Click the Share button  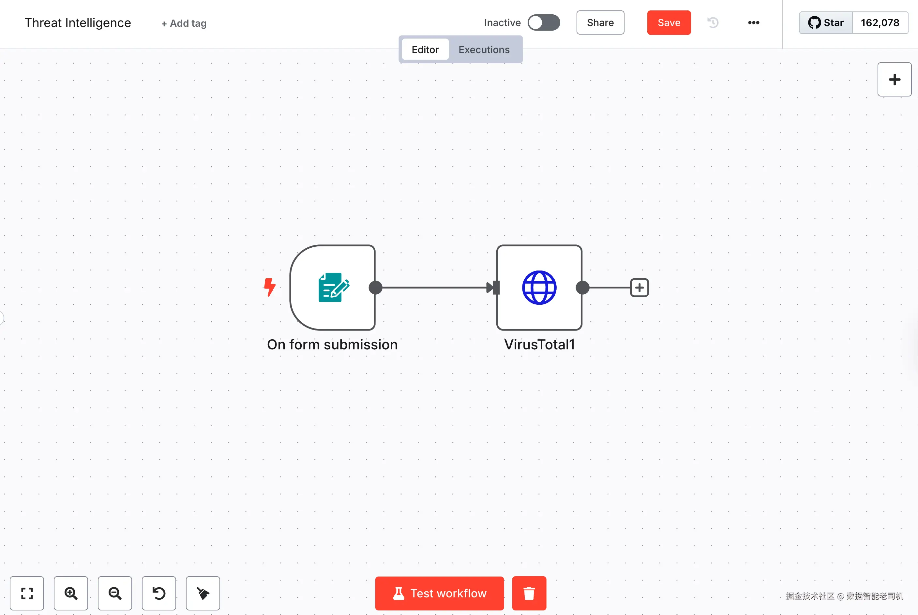[600, 23]
